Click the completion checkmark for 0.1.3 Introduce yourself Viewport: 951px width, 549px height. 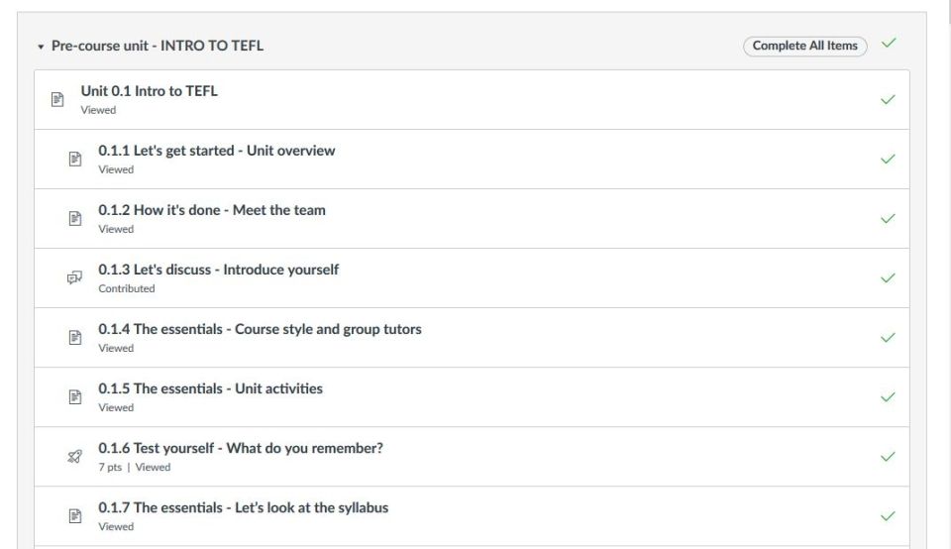click(x=888, y=277)
